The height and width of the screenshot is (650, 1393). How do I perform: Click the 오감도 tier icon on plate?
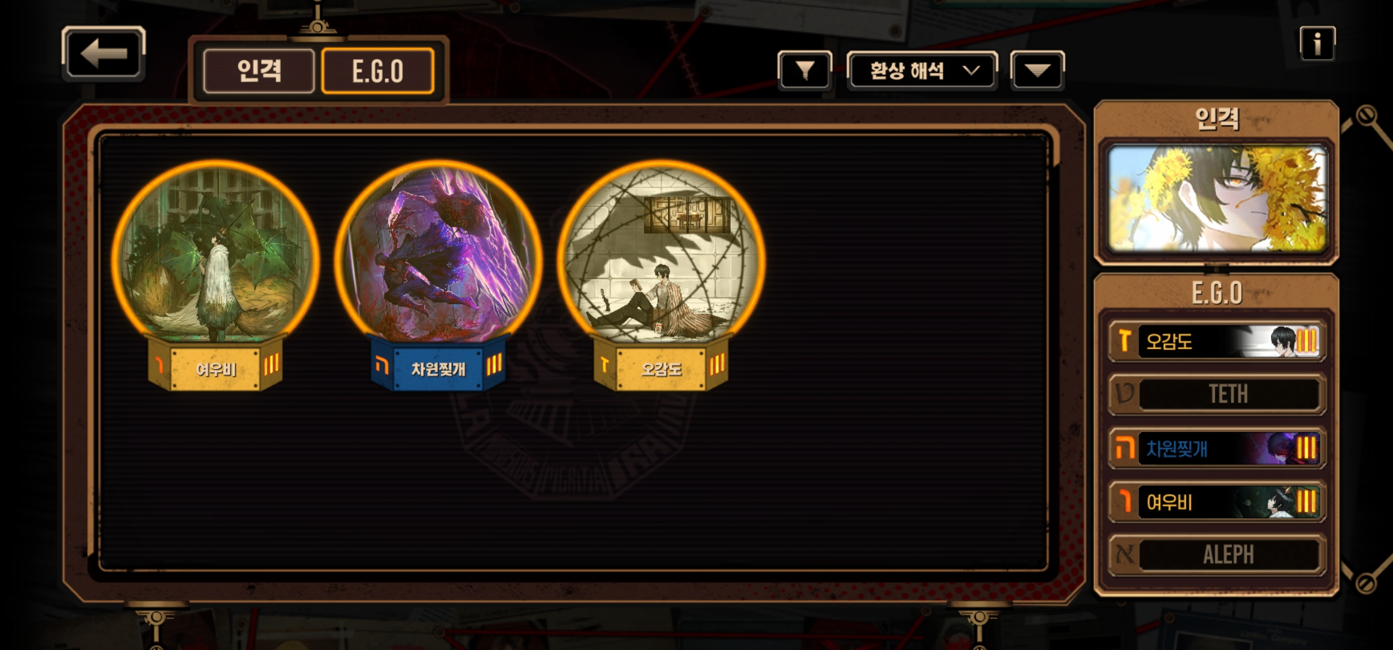[x=604, y=365]
